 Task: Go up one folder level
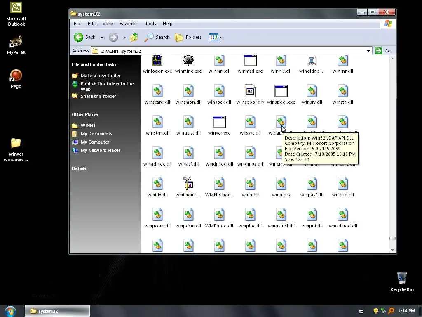(x=134, y=37)
